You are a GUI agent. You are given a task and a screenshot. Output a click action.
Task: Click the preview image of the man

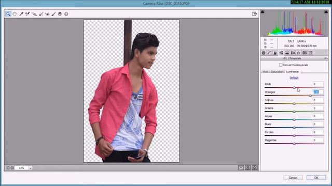coord(131,91)
